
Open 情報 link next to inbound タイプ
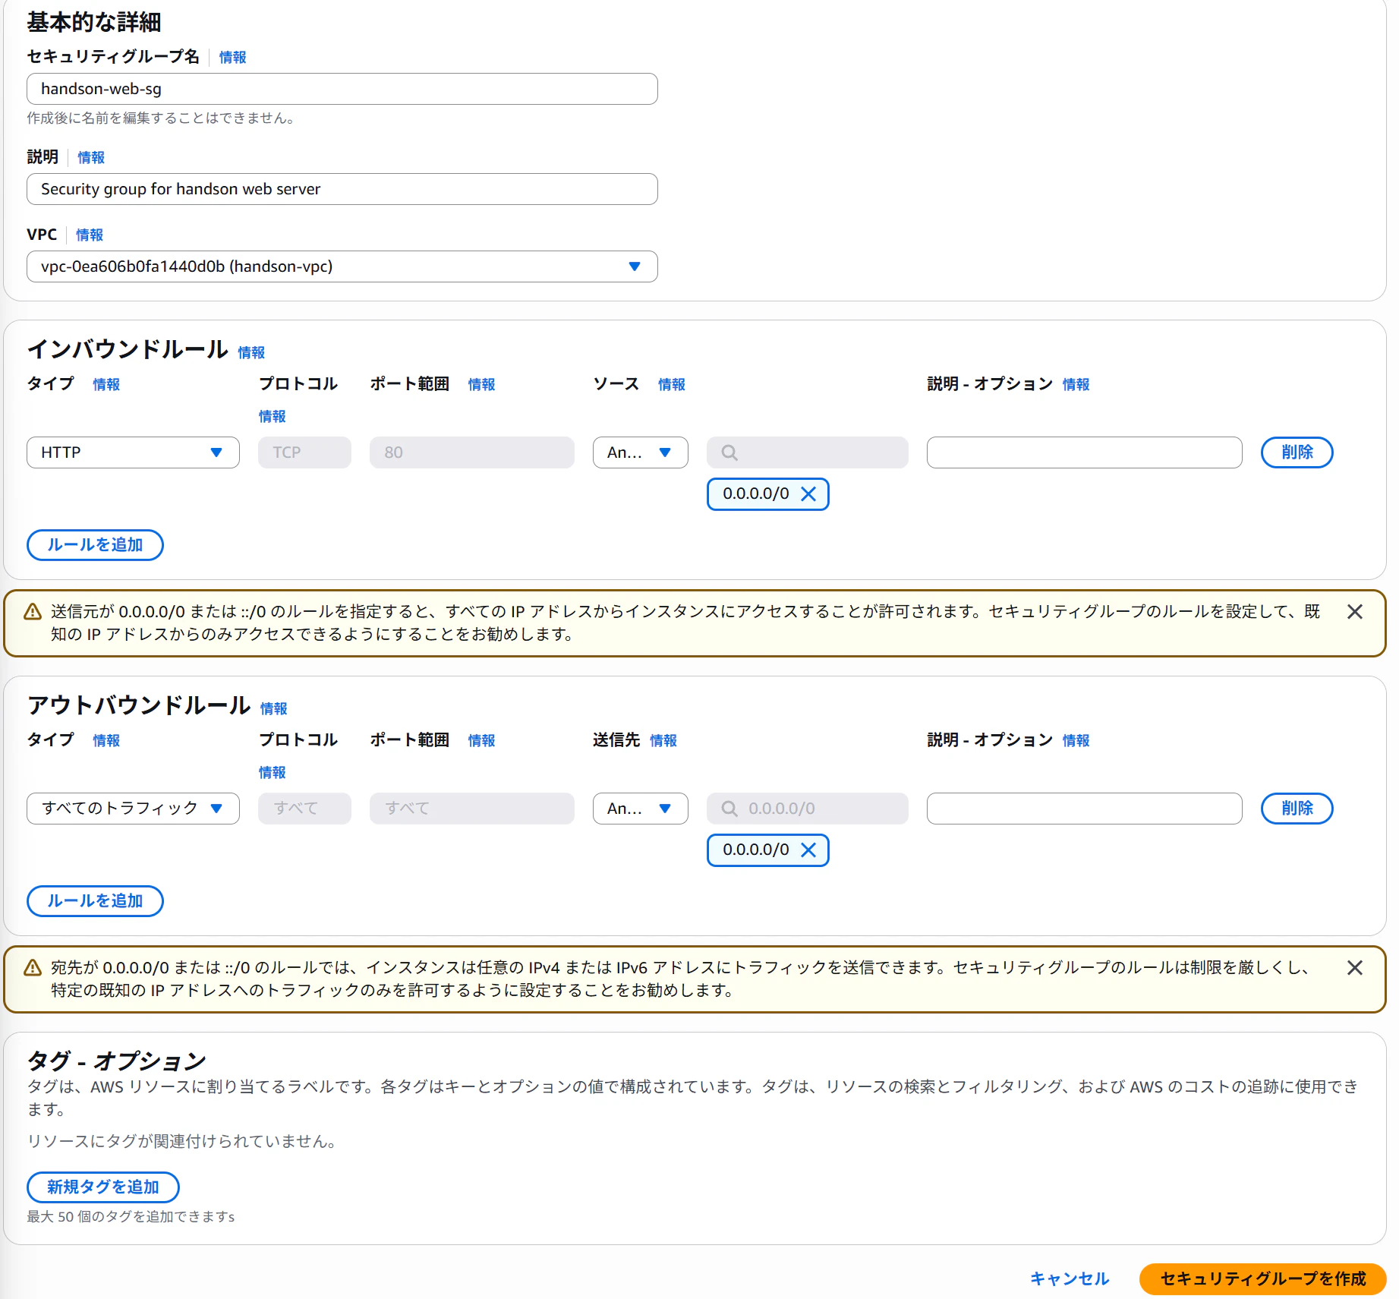coord(106,385)
